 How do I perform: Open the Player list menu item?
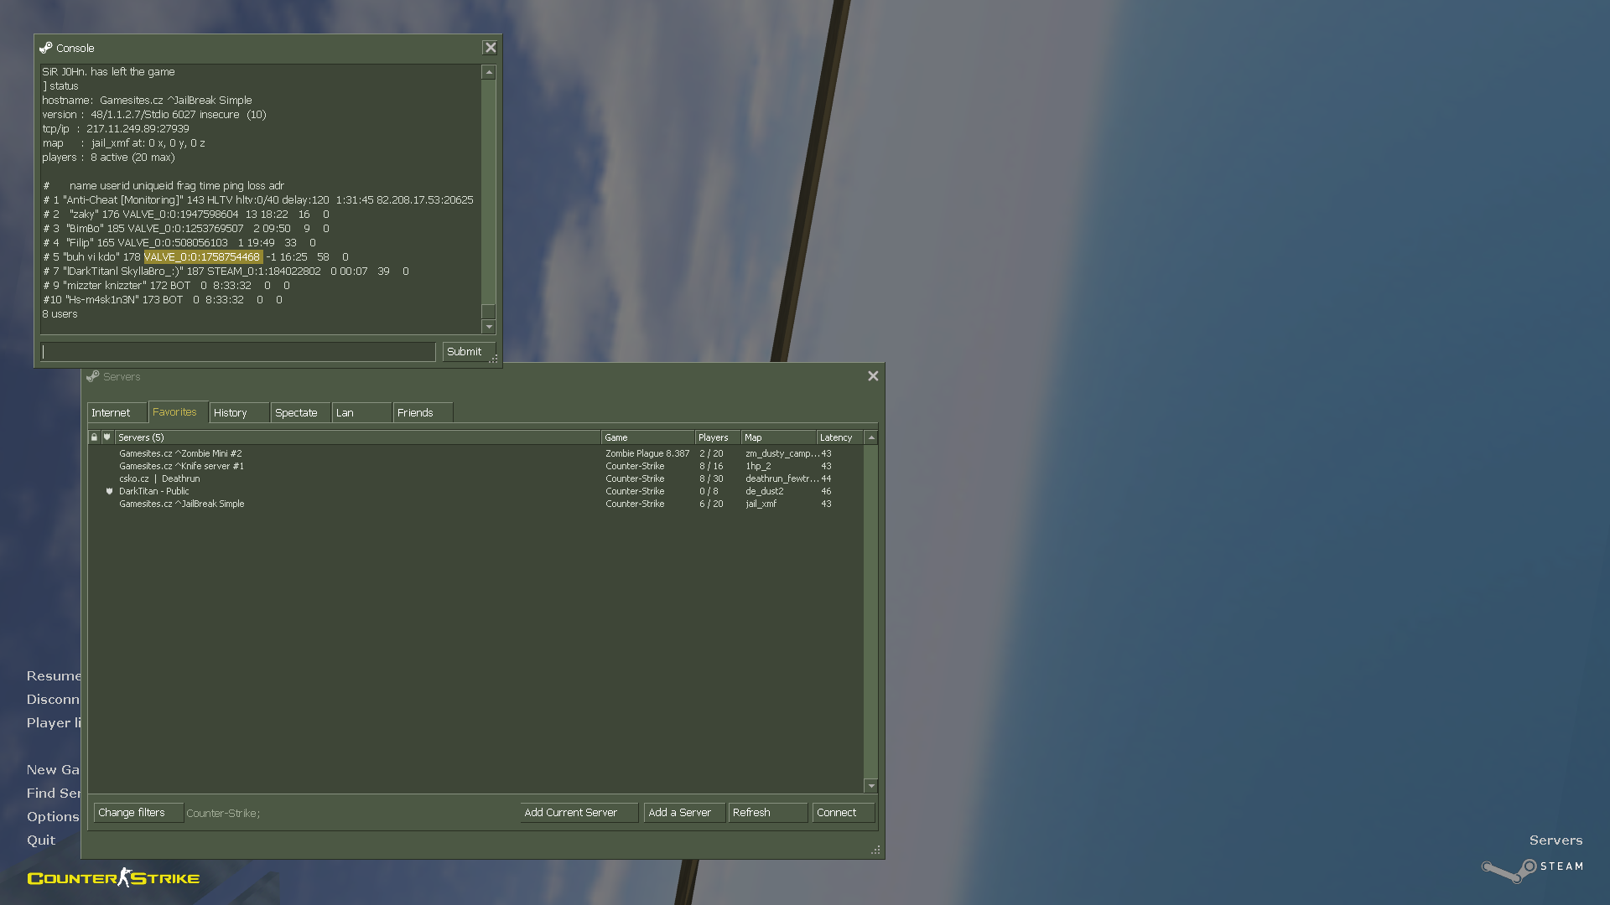pyautogui.click(x=54, y=722)
